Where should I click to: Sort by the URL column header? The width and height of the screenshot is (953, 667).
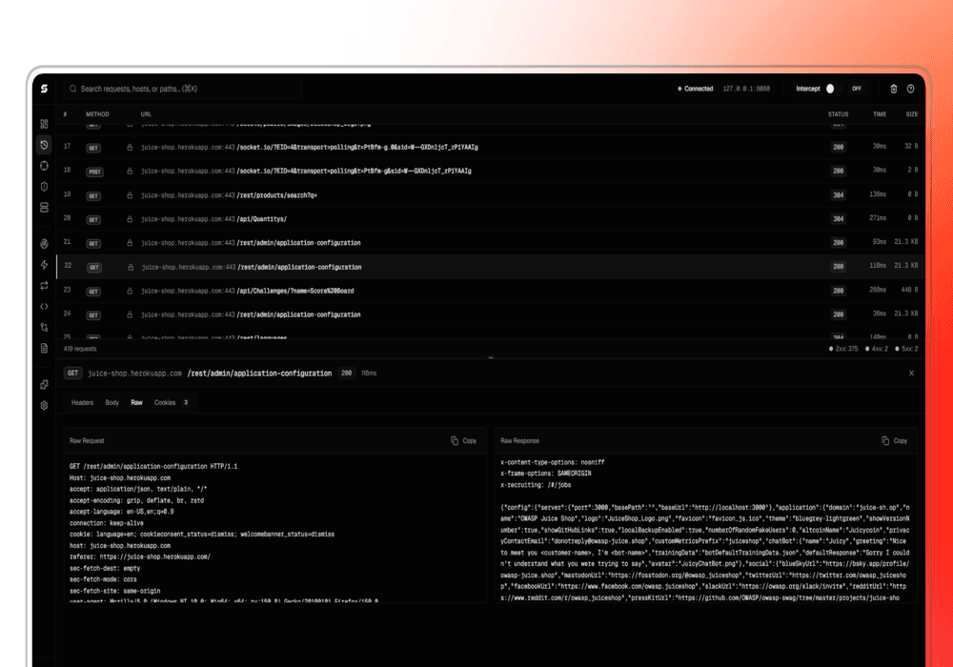click(146, 114)
